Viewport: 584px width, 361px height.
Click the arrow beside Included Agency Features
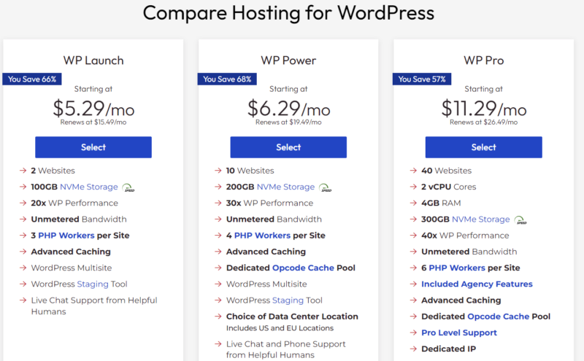(x=413, y=284)
